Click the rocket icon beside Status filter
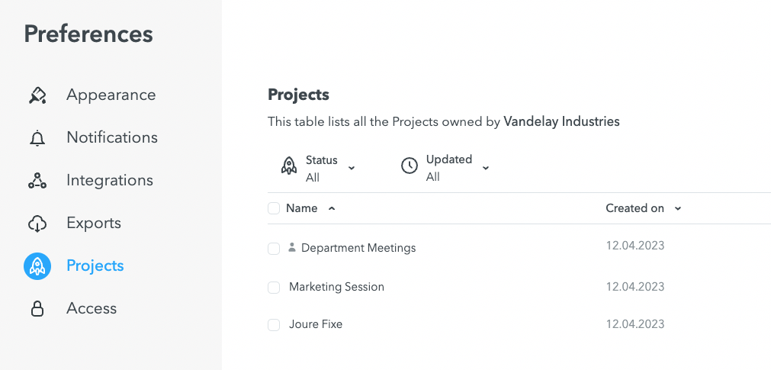771x370 pixels. pos(289,166)
